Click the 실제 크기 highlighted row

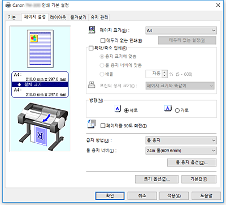[40, 84]
